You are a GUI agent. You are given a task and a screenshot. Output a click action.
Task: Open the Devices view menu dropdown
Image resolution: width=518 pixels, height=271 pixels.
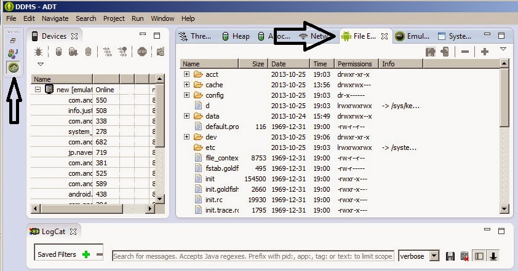pos(41,64)
